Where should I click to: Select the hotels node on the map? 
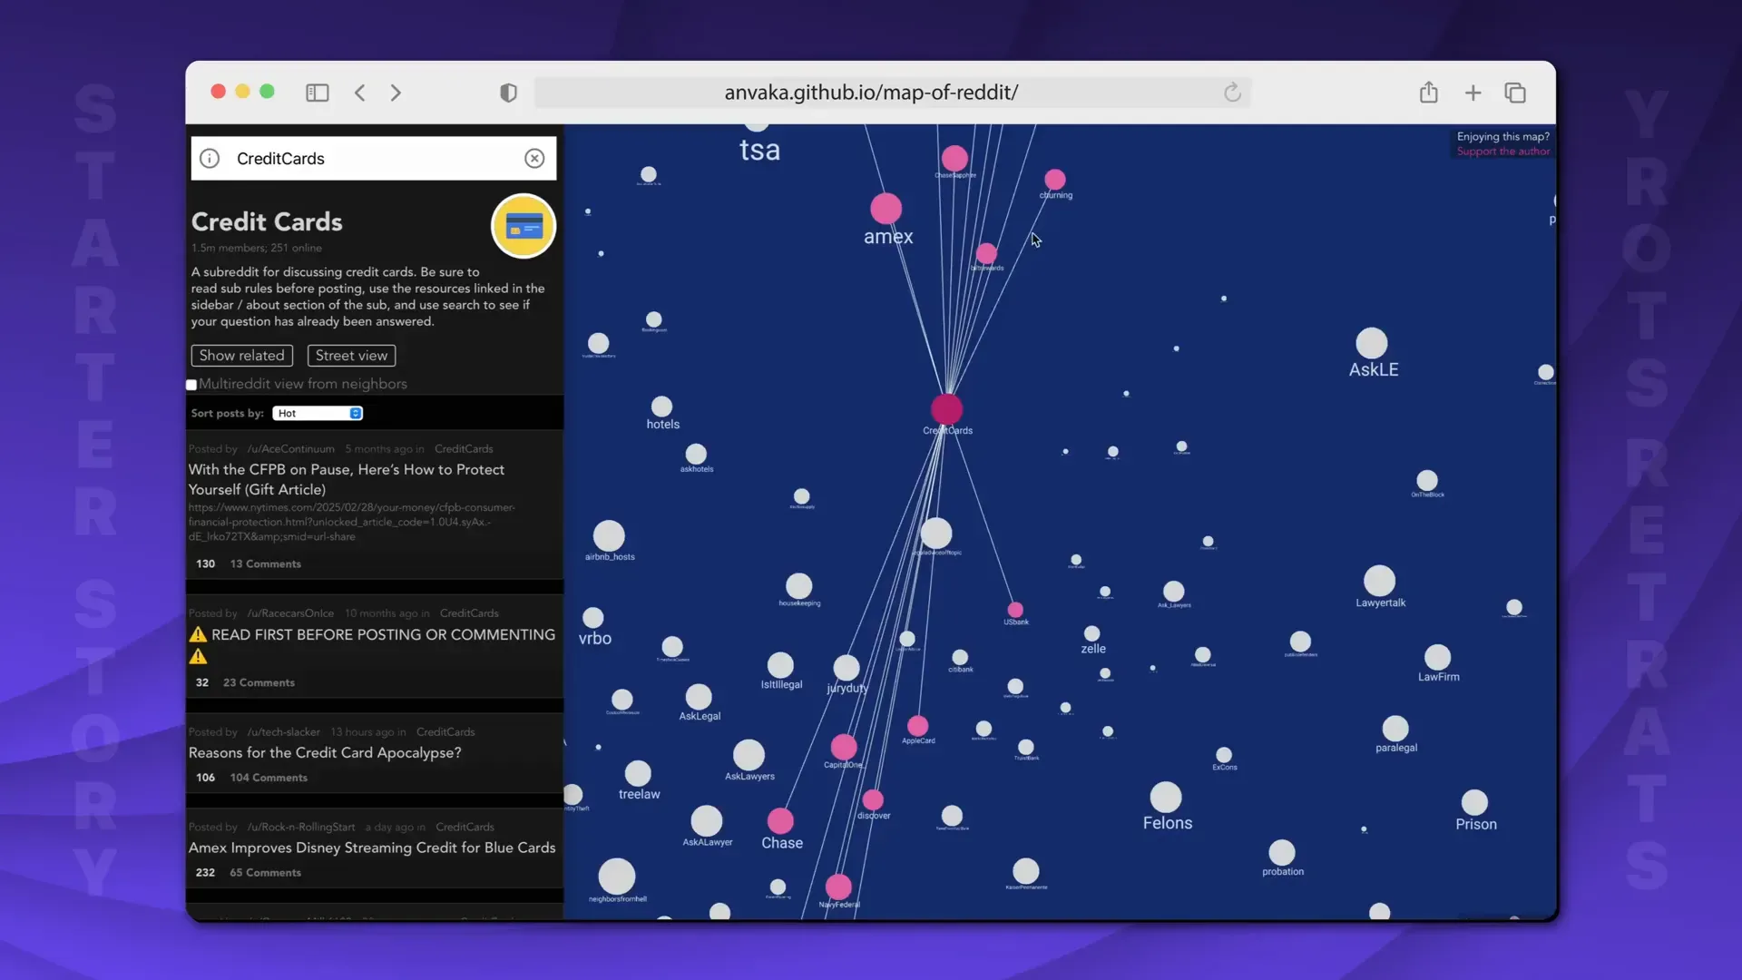click(x=662, y=407)
